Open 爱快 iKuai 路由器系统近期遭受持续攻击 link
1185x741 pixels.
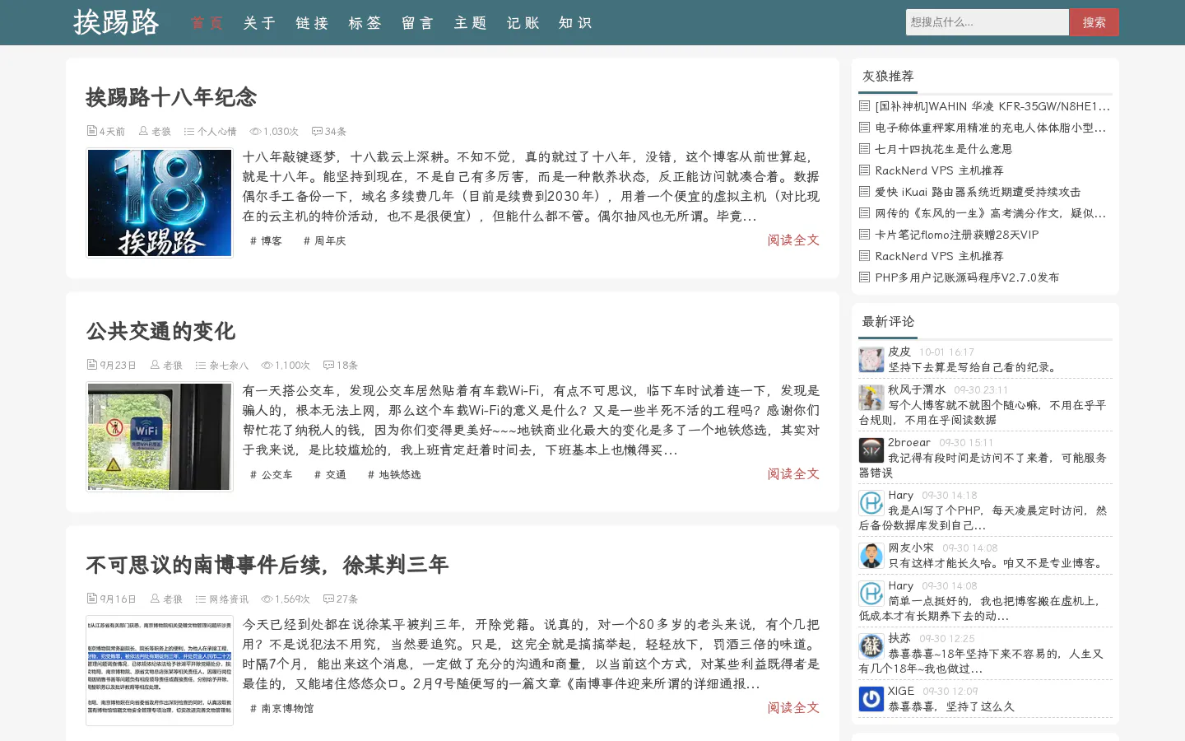pos(978,192)
